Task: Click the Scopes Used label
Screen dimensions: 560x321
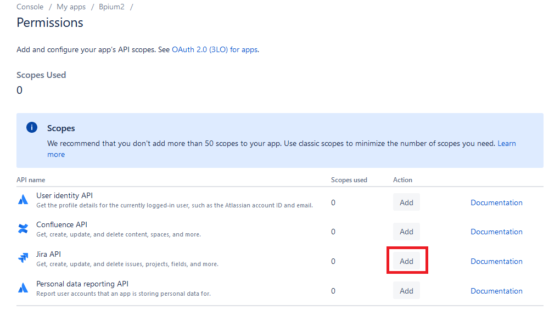Action: pos(41,75)
